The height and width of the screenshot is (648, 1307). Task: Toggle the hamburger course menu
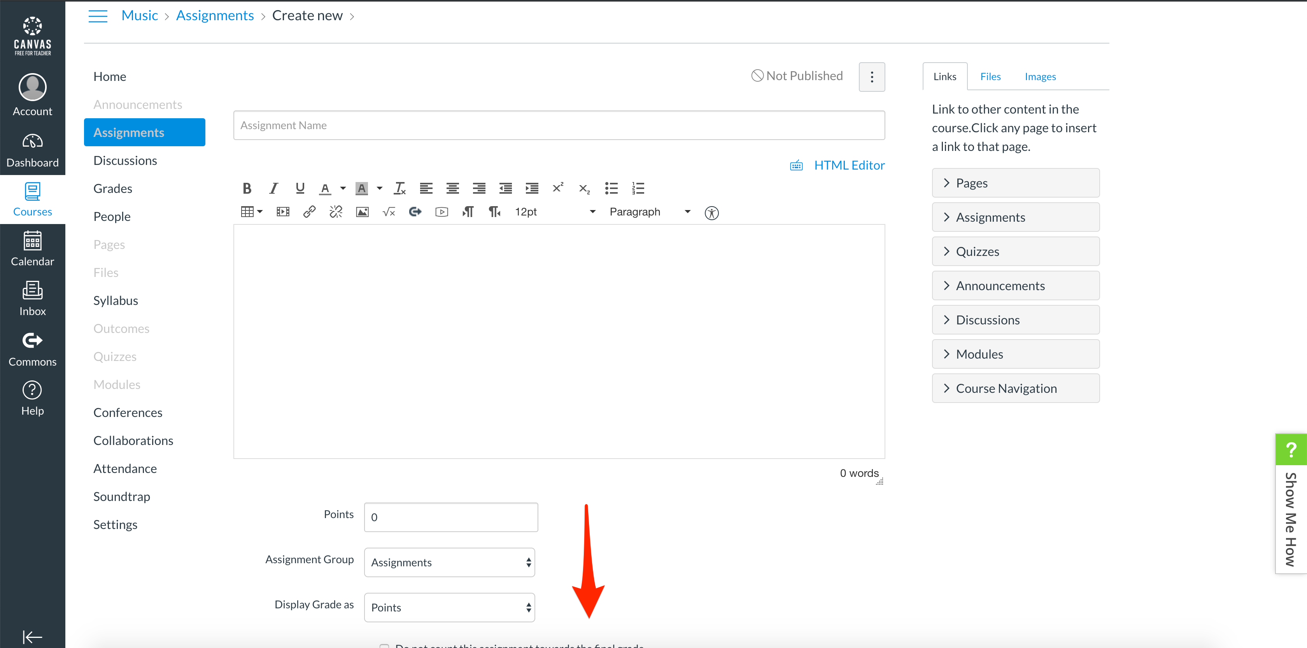point(98,16)
